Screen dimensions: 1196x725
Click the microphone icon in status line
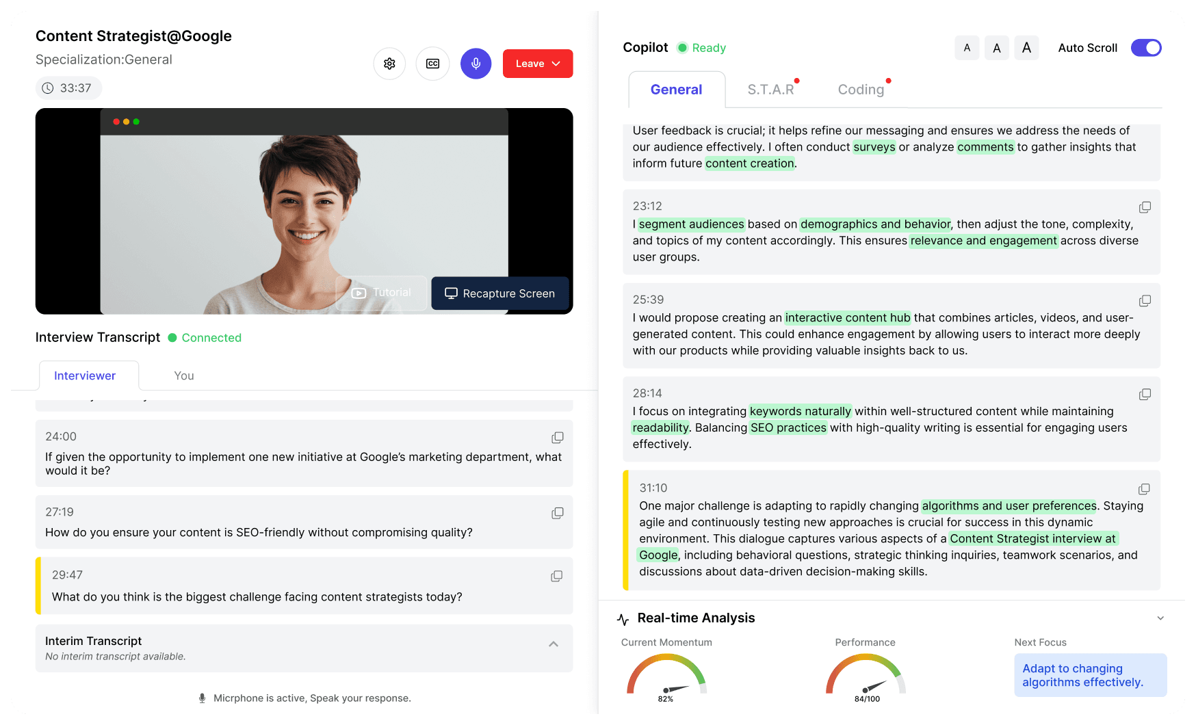tap(202, 698)
